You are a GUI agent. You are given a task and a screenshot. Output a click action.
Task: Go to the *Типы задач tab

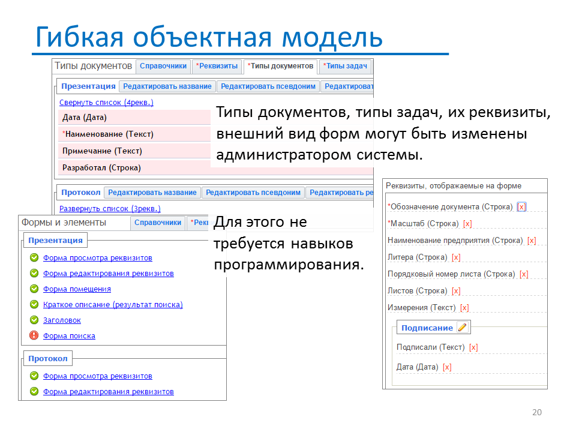pyautogui.click(x=345, y=66)
